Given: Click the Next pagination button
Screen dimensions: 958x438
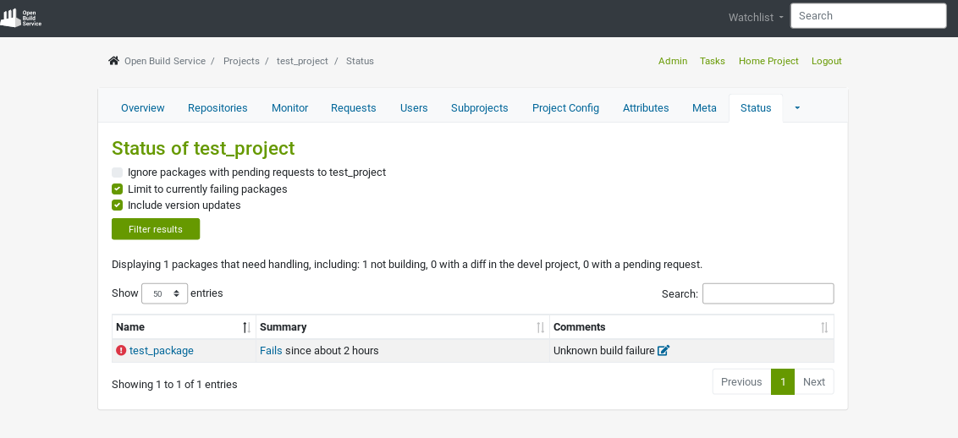Looking at the screenshot, I should coord(814,382).
